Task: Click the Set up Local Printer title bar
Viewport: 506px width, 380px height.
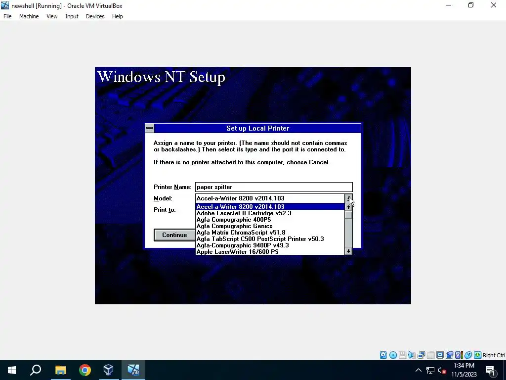Action: tap(257, 128)
